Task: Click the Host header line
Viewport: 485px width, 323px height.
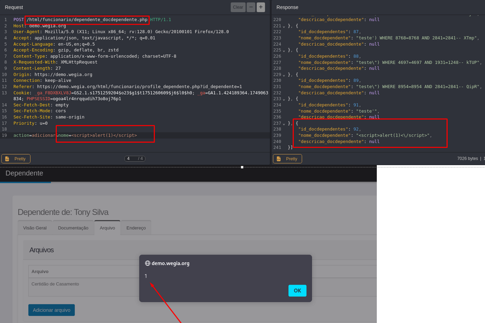Action: (x=40, y=25)
